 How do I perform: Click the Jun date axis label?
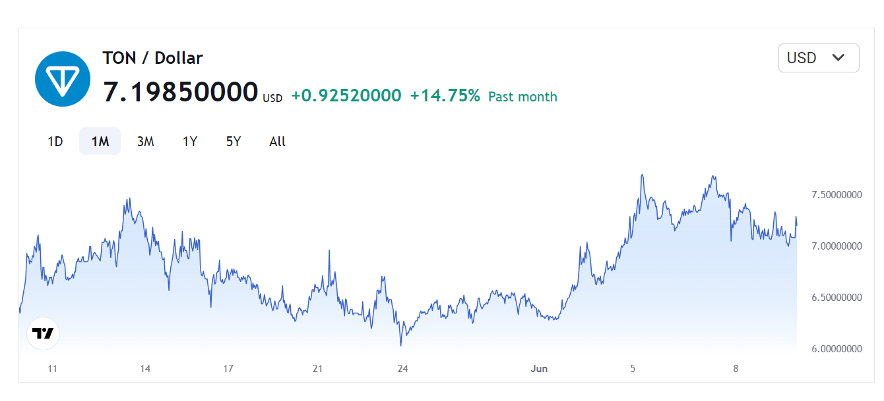539,369
